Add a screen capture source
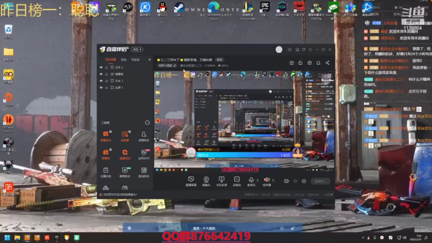 (x=191, y=181)
